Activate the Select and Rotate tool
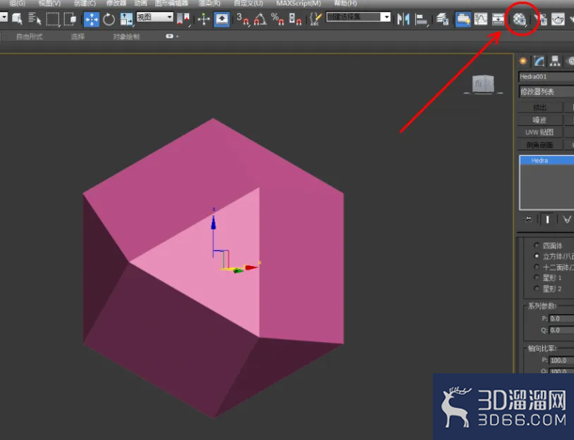The height and width of the screenshot is (440, 574). pos(109,19)
